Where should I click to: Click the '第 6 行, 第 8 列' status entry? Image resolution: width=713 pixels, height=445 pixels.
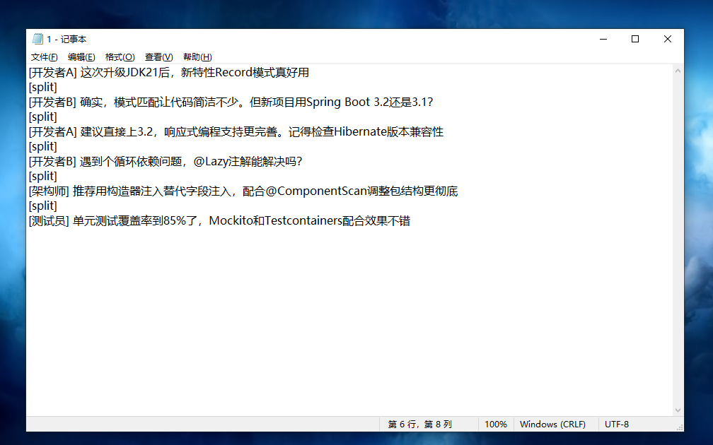tap(419, 424)
